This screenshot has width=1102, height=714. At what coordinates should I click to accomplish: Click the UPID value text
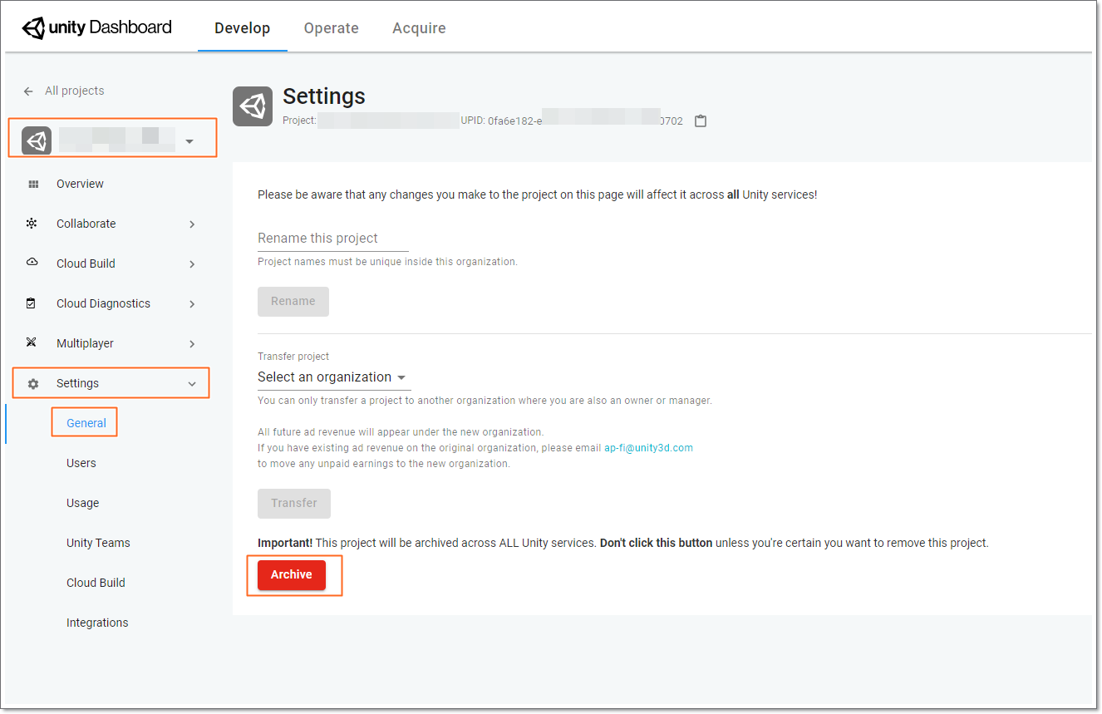click(x=585, y=121)
